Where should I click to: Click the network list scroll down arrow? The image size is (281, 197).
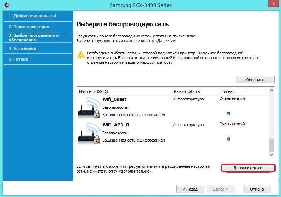[x=271, y=155]
